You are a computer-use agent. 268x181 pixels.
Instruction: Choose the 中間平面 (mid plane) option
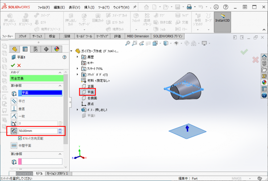pos(14,146)
